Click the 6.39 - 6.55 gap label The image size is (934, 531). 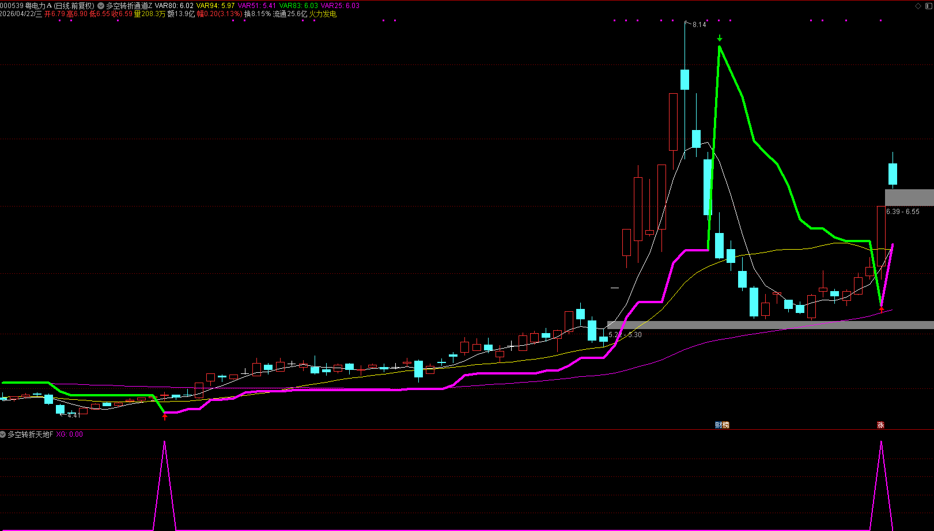coord(903,212)
